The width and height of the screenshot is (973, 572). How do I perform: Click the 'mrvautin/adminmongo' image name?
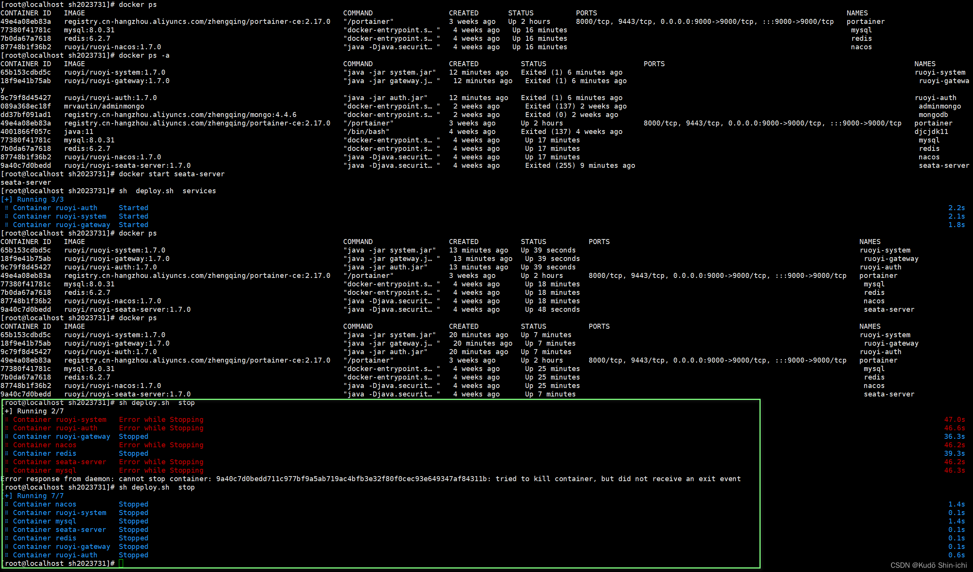click(x=104, y=106)
